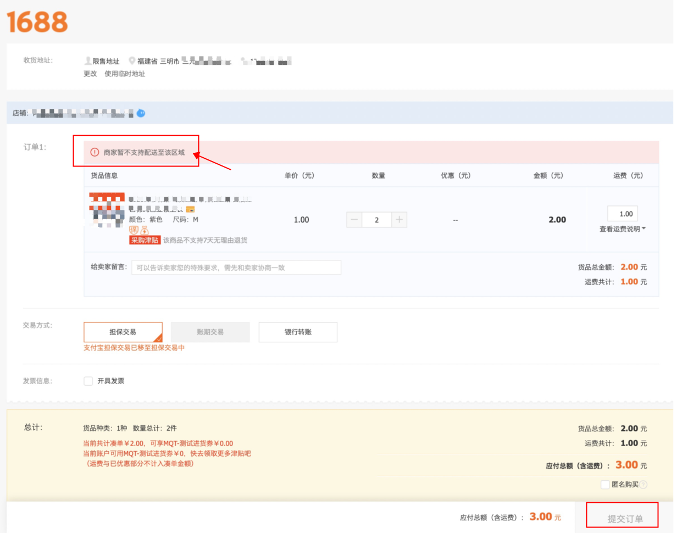Click the help question mark beside 匿名购买
The image size is (677, 533).
point(643,485)
